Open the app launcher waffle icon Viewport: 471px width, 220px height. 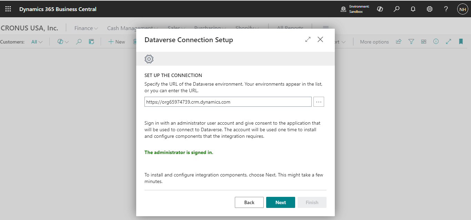coord(8,9)
